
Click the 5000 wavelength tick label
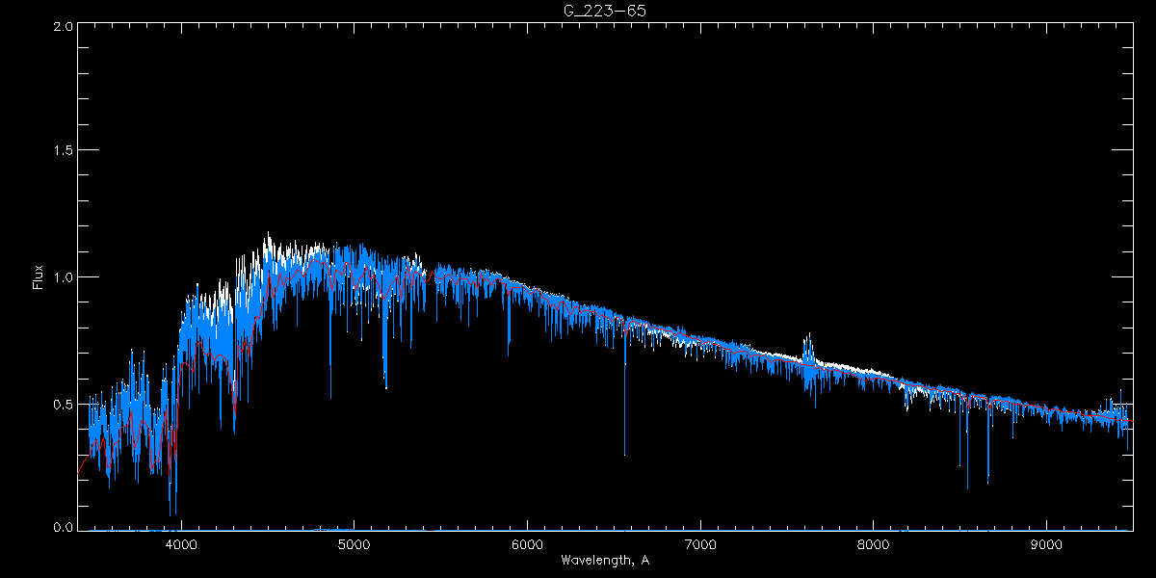click(x=355, y=543)
